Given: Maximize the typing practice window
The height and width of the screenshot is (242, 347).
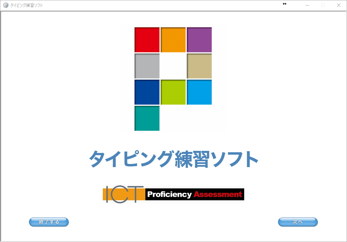Looking at the screenshot, I should tap(322, 5).
